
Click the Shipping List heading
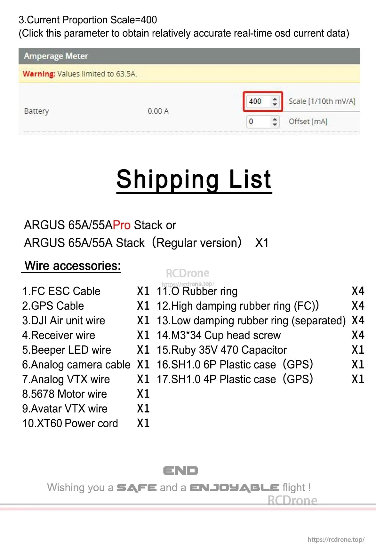pyautogui.click(x=193, y=180)
